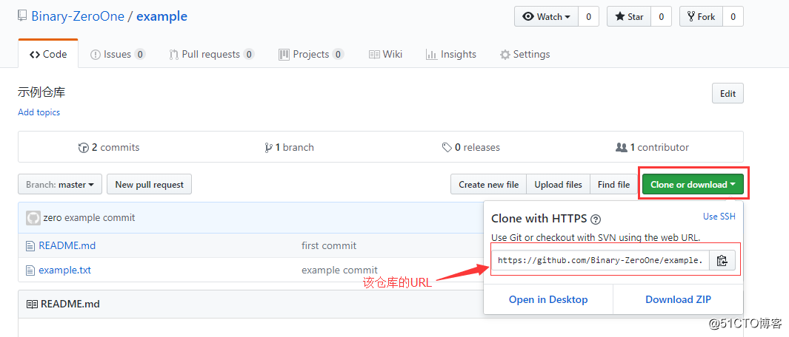Click the committer avatar icon
Viewport: 789px width, 337px height.
(x=33, y=218)
